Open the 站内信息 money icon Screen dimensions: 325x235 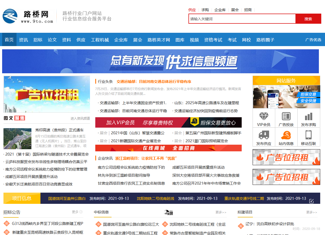[286, 135]
